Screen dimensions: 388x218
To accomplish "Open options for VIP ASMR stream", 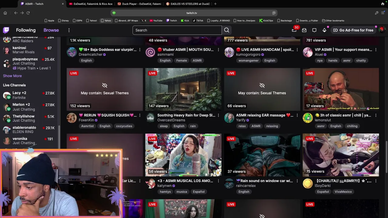I will click(376, 50).
